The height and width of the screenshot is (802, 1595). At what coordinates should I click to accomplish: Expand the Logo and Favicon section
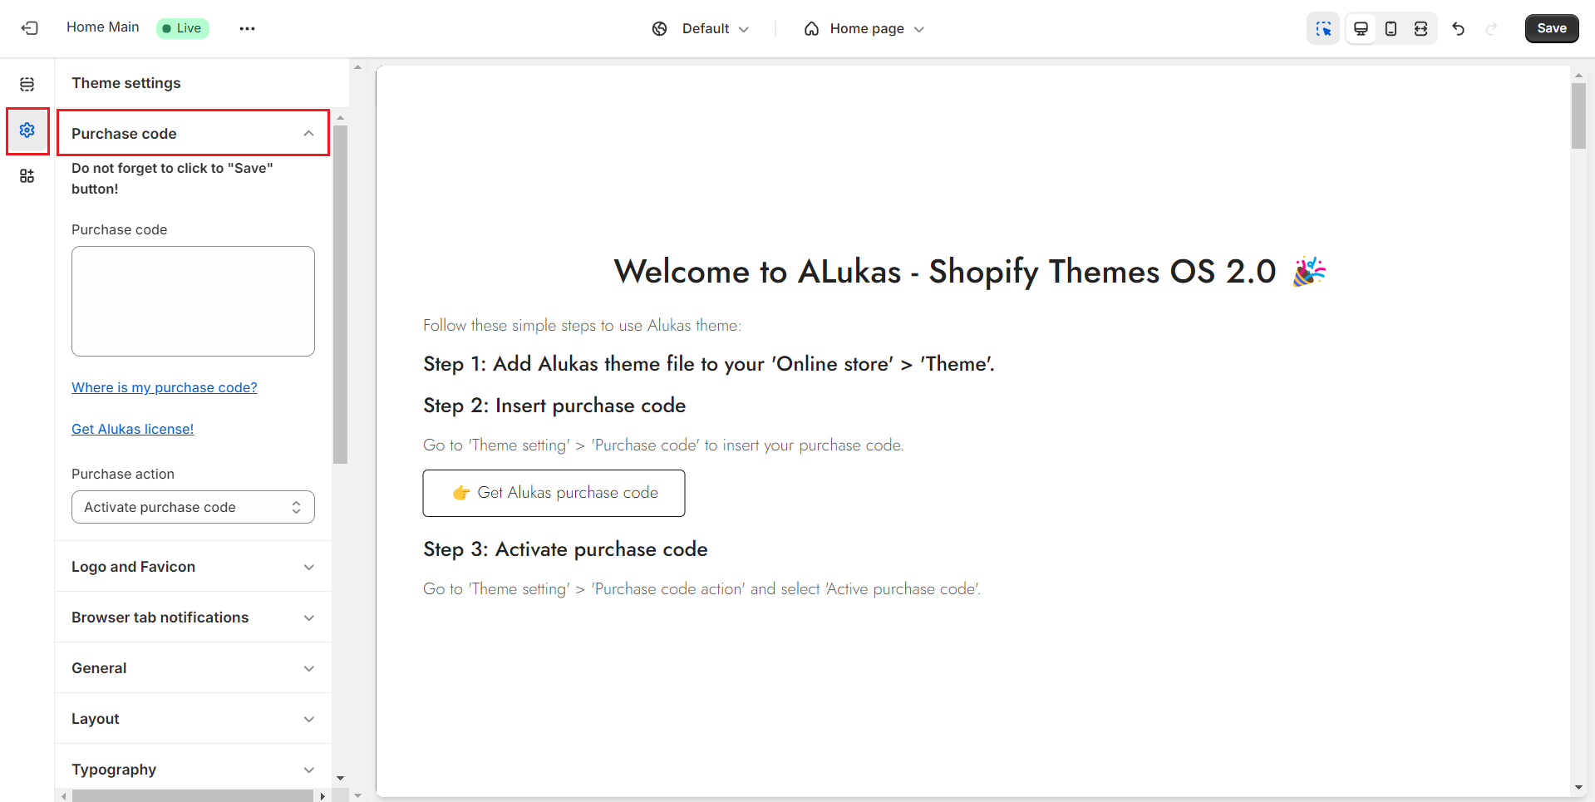[x=193, y=567]
